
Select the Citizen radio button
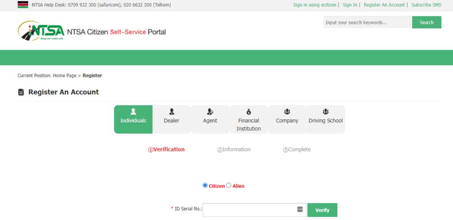[x=205, y=186]
